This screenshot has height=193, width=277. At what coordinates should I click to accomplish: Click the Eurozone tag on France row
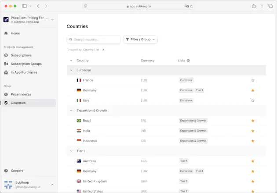click(186, 80)
